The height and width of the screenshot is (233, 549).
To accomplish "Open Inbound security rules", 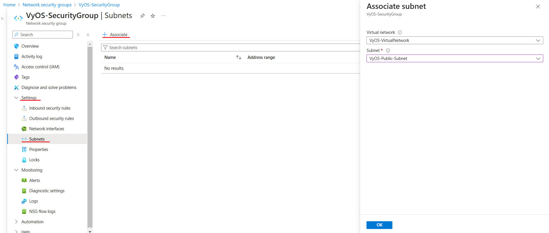I will (x=50, y=108).
